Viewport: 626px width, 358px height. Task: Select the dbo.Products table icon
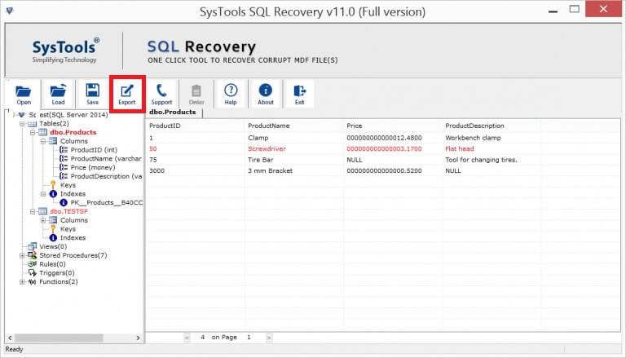42,132
